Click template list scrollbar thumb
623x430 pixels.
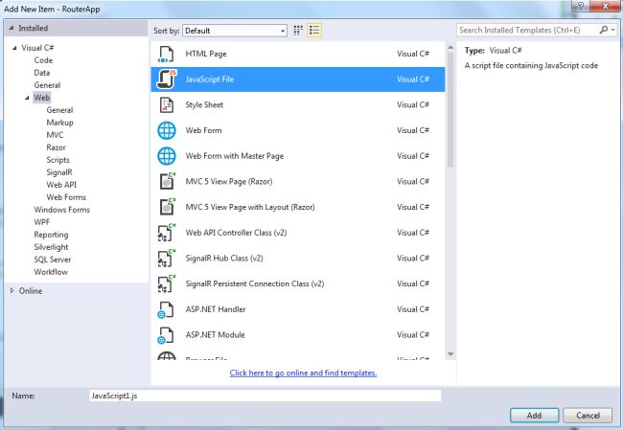(450, 109)
